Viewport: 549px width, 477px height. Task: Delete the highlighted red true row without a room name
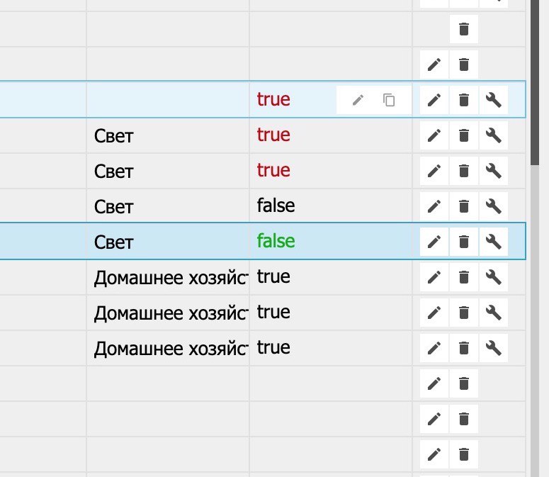tap(463, 100)
